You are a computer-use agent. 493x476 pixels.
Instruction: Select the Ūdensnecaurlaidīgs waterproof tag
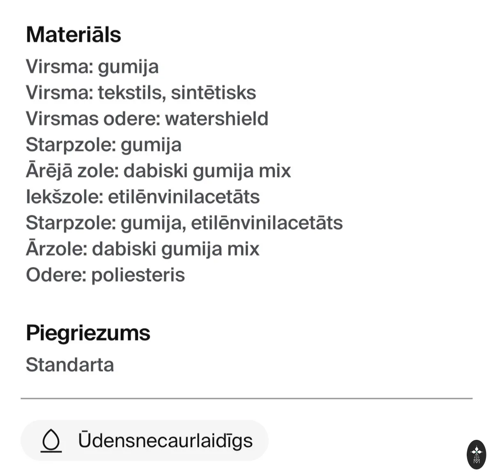point(144,441)
